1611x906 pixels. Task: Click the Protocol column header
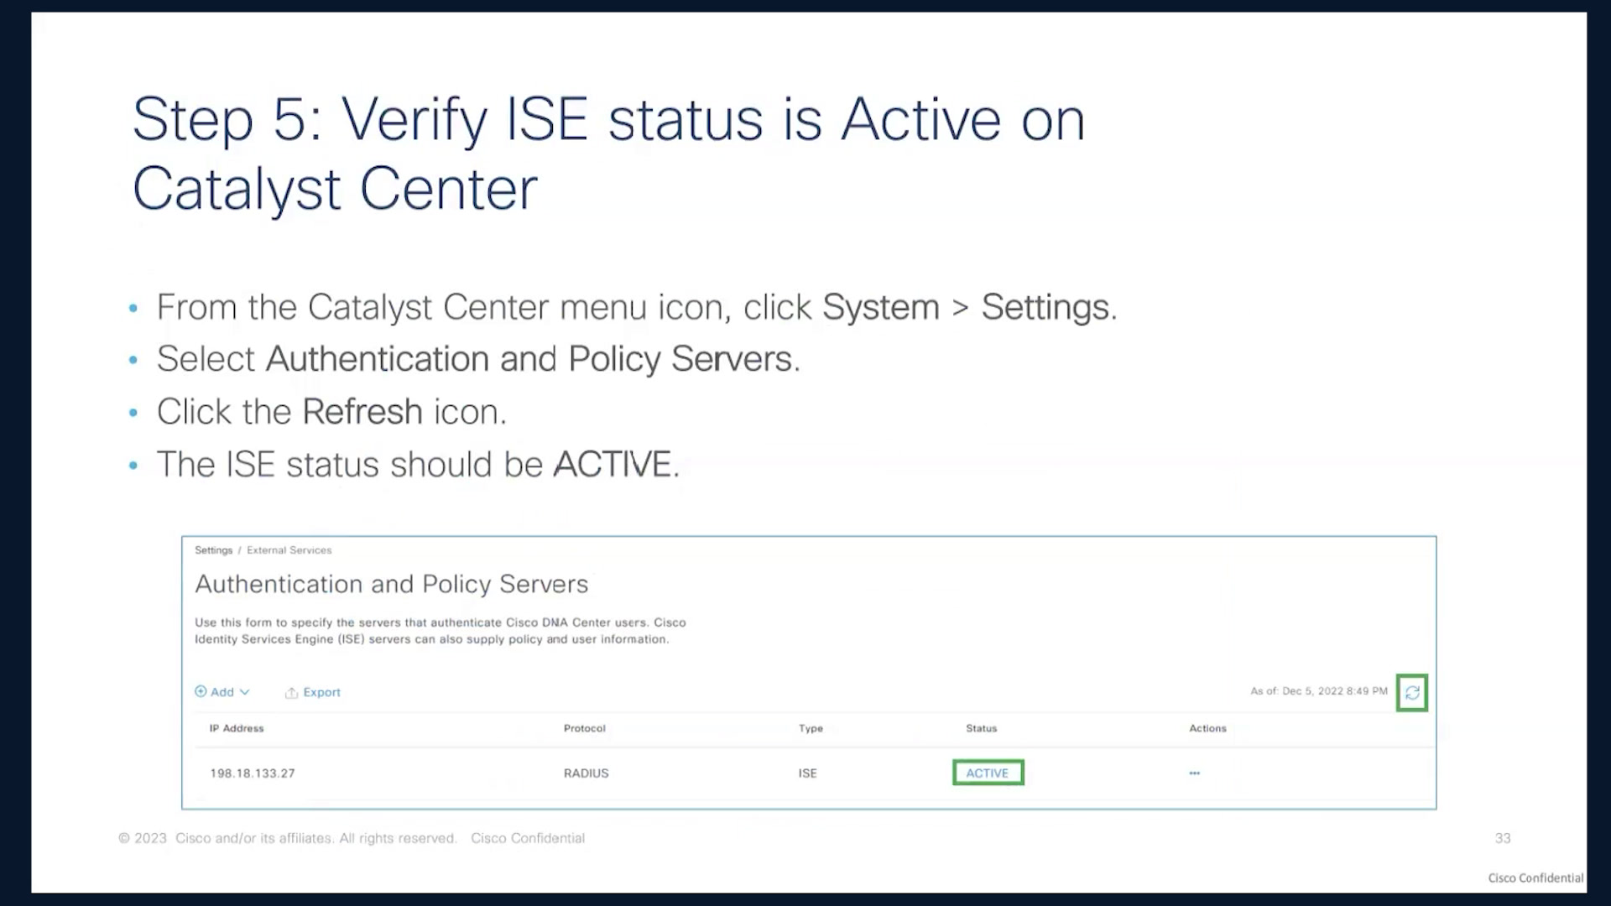(585, 728)
